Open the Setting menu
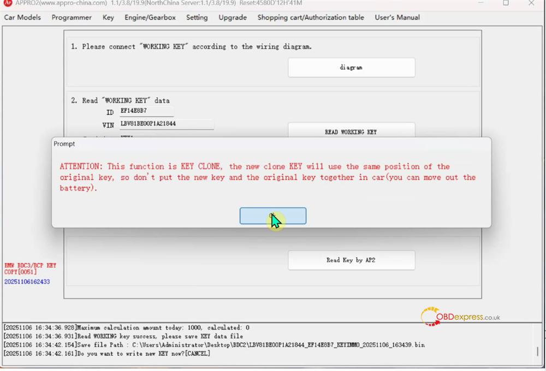 click(x=197, y=17)
